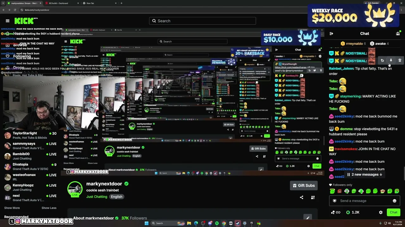Delete the hovered NOISYSMAL message
This screenshot has height=227, width=405.
point(400,61)
